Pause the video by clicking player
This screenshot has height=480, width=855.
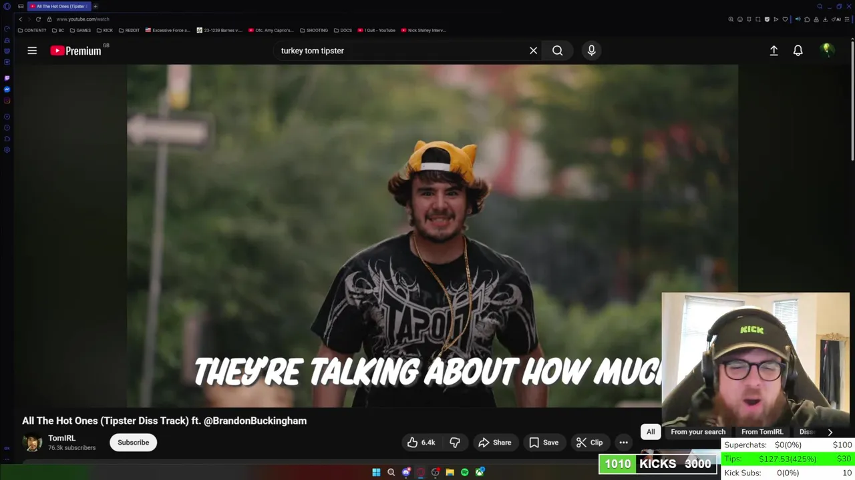click(432, 235)
